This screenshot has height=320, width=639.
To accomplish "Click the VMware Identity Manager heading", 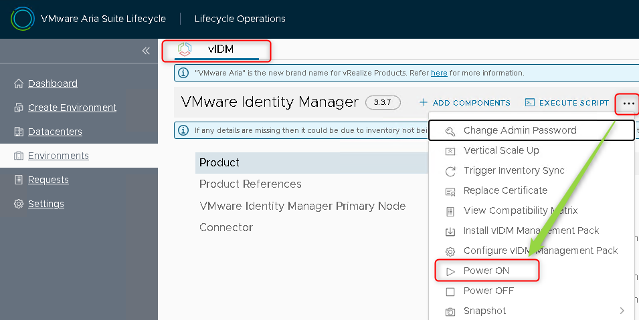I will coord(270,102).
